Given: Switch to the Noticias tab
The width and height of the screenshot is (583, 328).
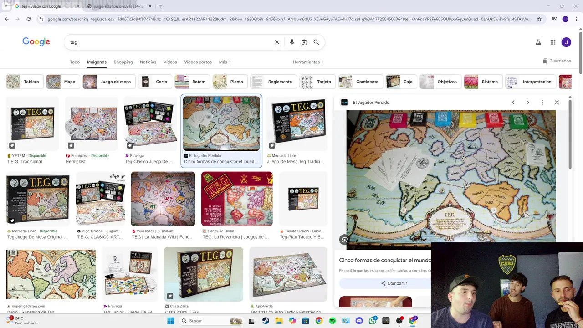Looking at the screenshot, I should 148,62.
